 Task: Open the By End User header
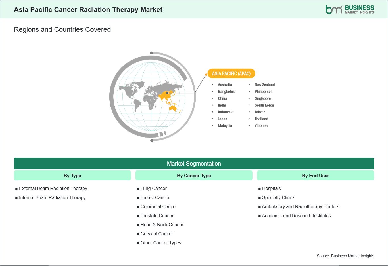point(315,176)
